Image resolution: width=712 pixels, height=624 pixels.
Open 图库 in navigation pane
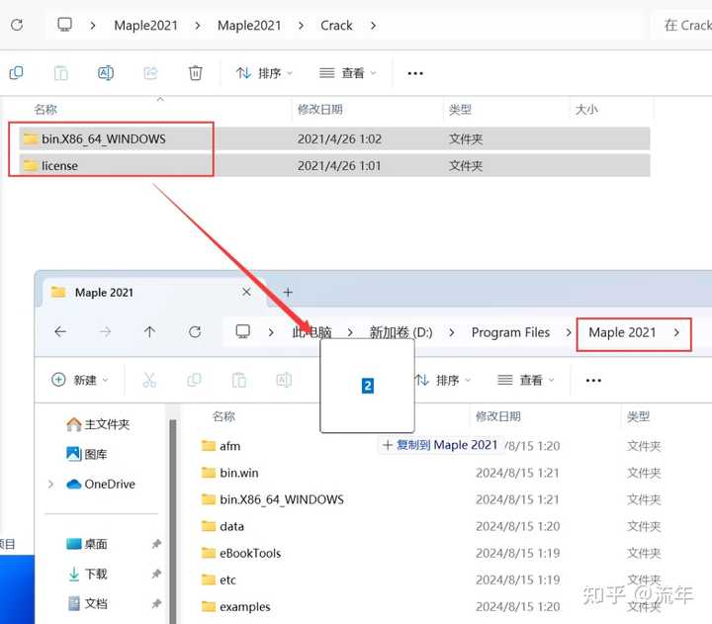(87, 454)
